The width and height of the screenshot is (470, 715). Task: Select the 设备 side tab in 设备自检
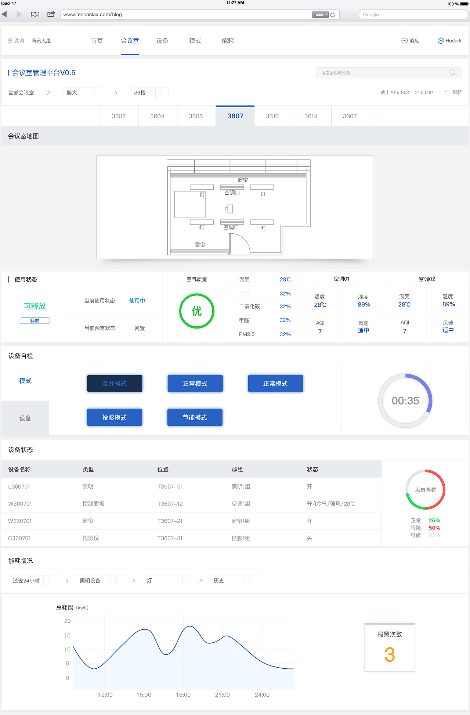(25, 418)
